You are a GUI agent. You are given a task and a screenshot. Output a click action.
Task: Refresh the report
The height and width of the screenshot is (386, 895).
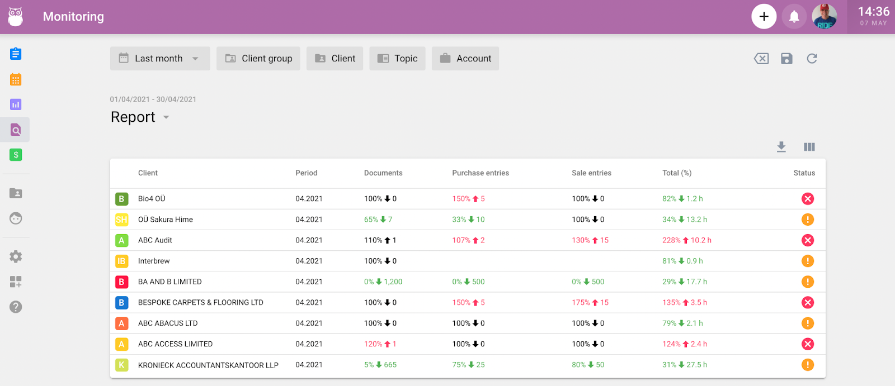pyautogui.click(x=812, y=59)
